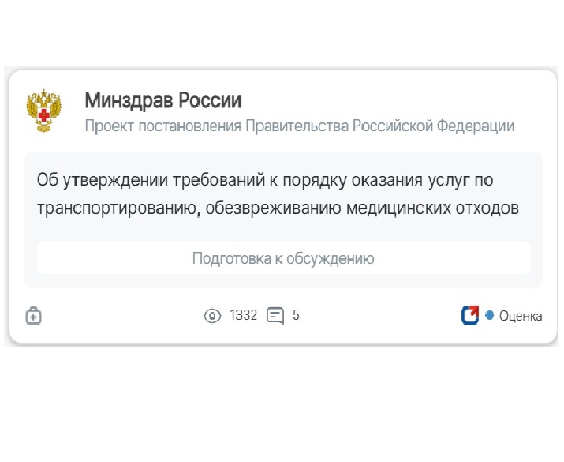Screen dimensions: 564x462
Task: Click the Minzdrav double-headed eagle emblem
Action: click(43, 111)
